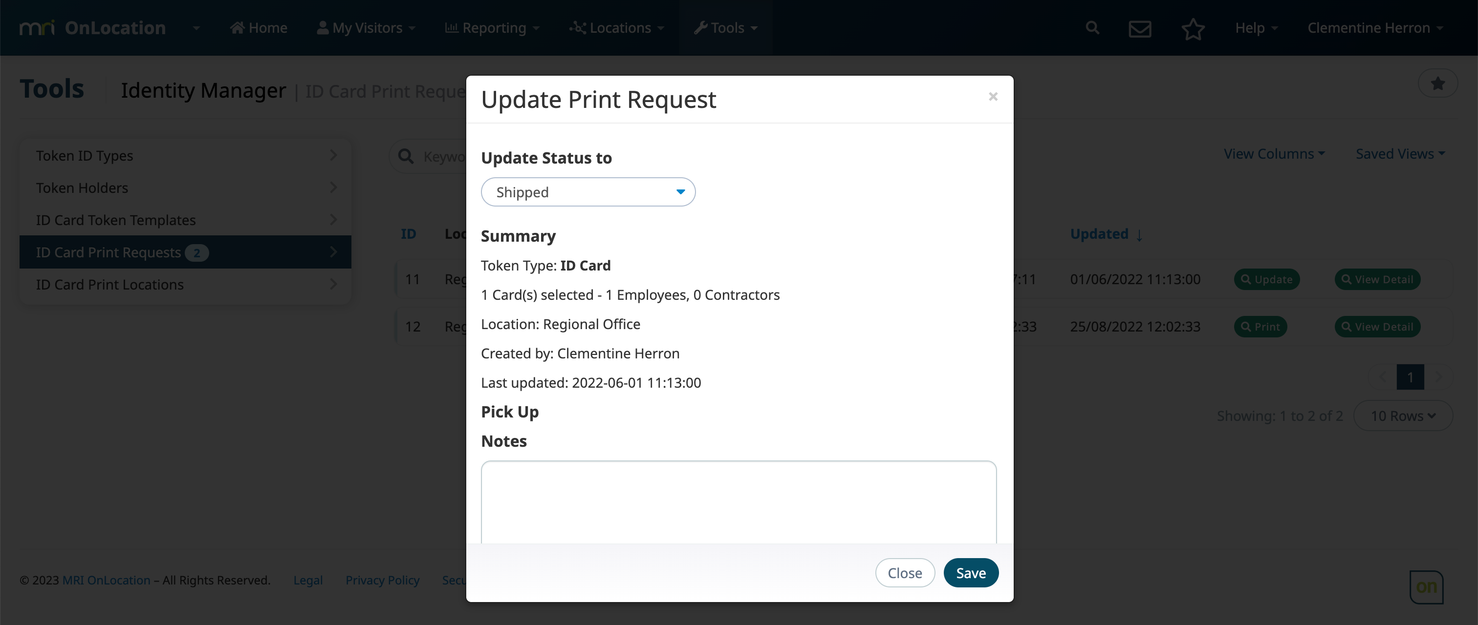This screenshot has width=1478, height=625.
Task: Click the search magnifier icon in navbar
Action: coord(1092,27)
